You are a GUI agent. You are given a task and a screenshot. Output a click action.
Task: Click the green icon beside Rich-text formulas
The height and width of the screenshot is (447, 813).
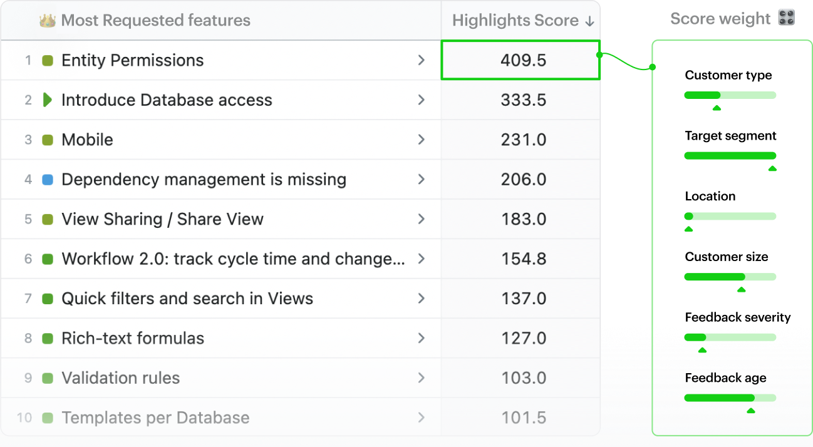(x=48, y=339)
